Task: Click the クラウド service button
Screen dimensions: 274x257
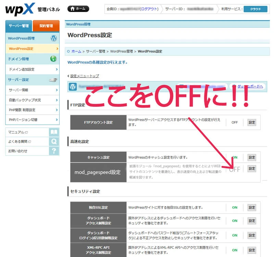Action: [255, 9]
